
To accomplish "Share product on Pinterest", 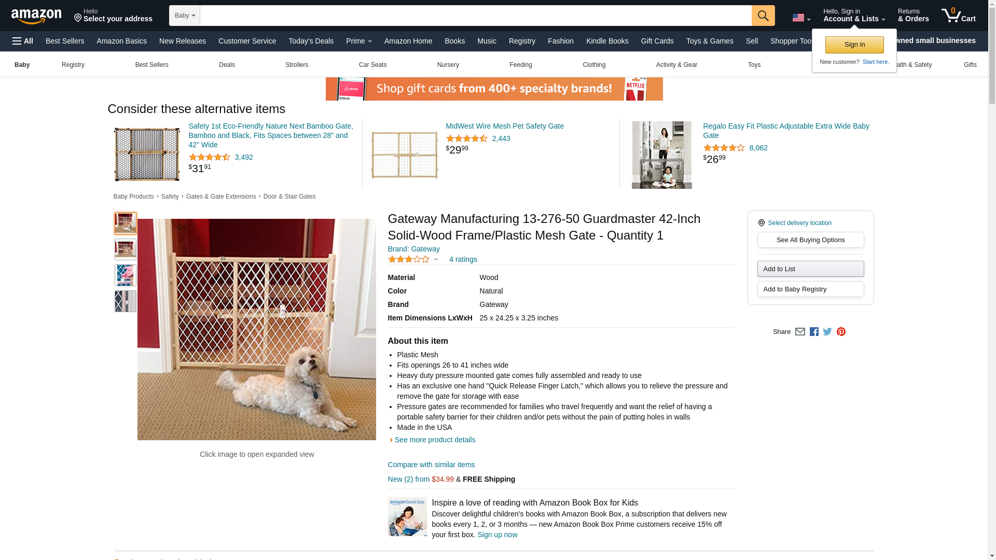I will click(x=841, y=332).
